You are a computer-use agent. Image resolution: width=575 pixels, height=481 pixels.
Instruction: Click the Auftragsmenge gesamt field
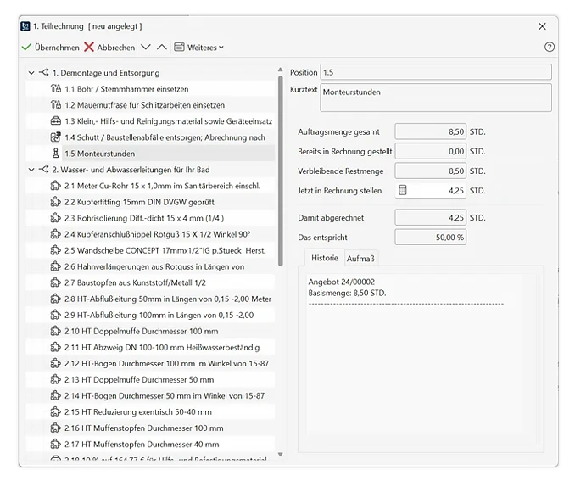[431, 131]
